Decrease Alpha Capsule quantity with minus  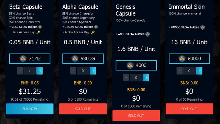(73, 71)
